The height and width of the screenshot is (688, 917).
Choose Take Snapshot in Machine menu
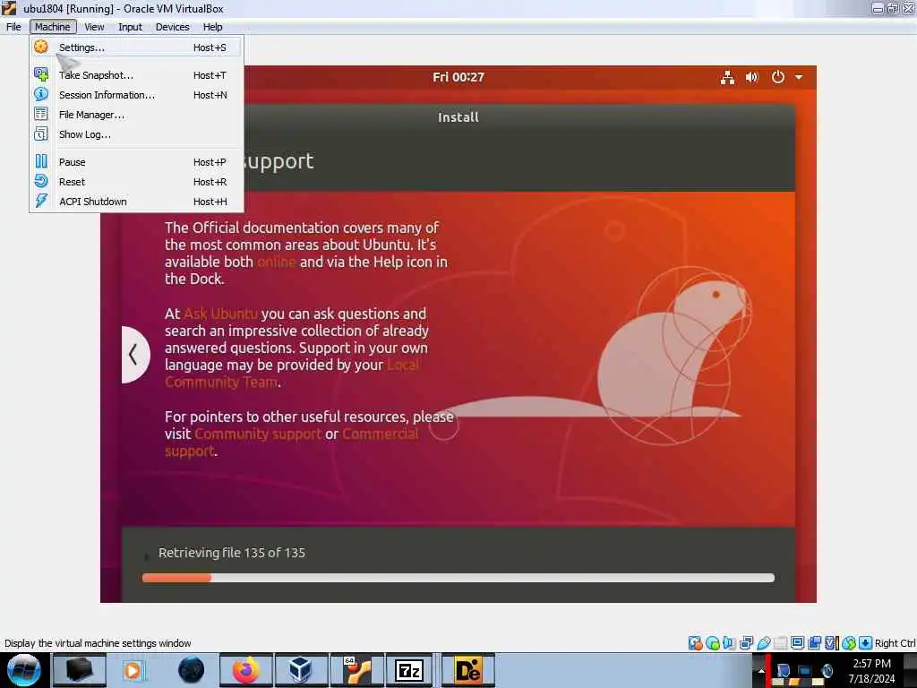pos(136,75)
